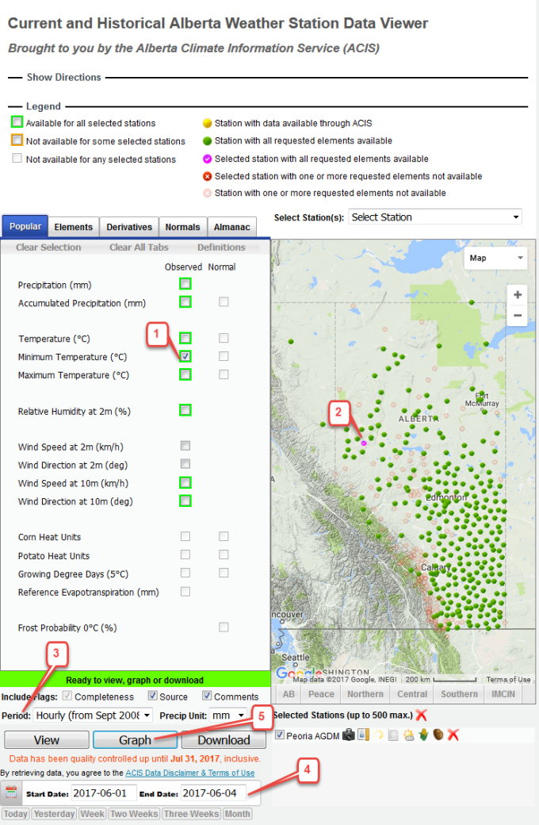Click the camera icon beside Peoria AGDM
Image resolution: width=539 pixels, height=825 pixels.
(348, 735)
